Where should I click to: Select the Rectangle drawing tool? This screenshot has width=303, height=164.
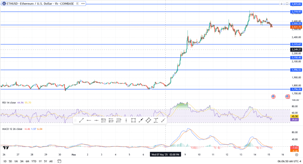pyautogui.click(x=133, y=120)
